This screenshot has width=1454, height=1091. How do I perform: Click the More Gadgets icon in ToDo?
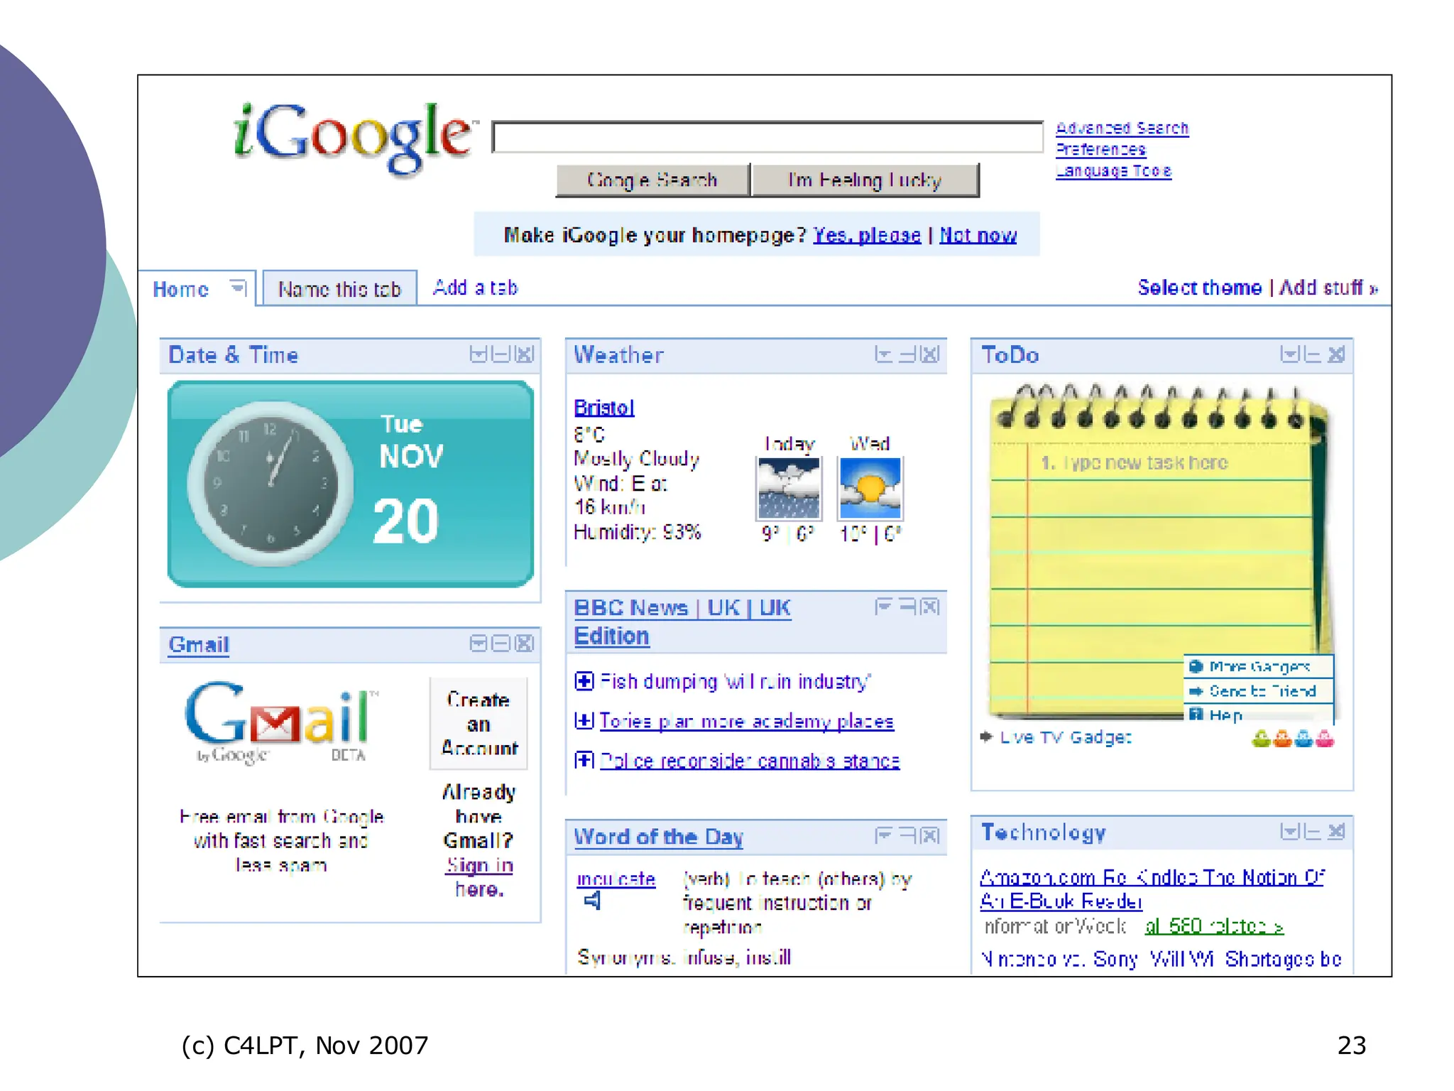coord(1196,666)
